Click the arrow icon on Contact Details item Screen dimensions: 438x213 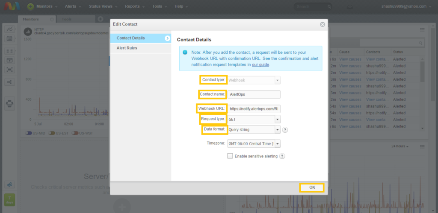click(x=167, y=38)
